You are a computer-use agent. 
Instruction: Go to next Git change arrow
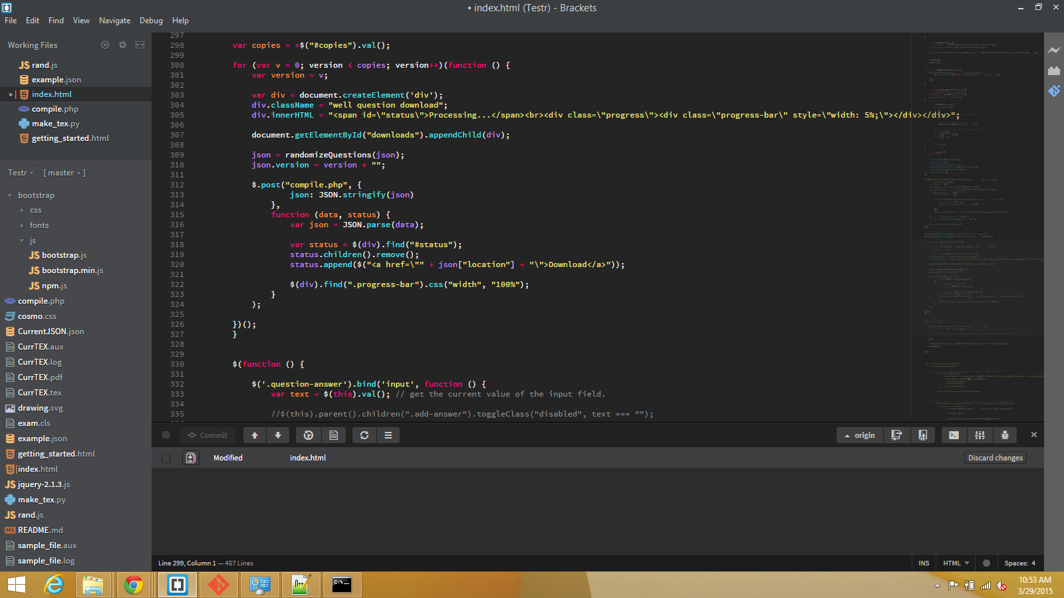(x=278, y=435)
